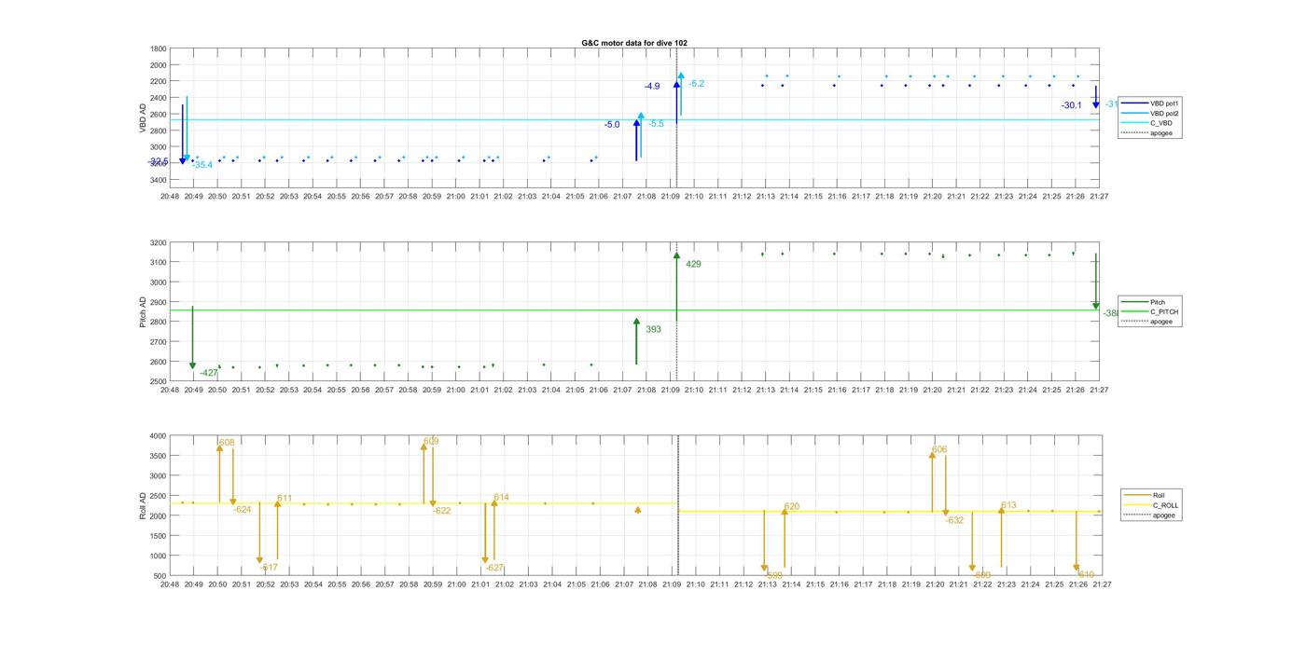1306x646 pixels.
Task: Click the "-624" roll annotation
Action: coord(243,510)
